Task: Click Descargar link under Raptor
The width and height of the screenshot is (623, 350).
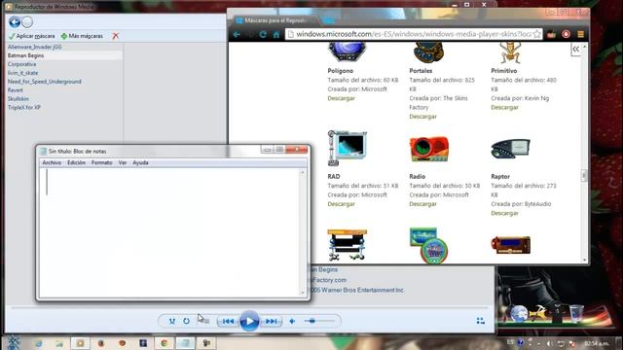Action: tap(504, 213)
